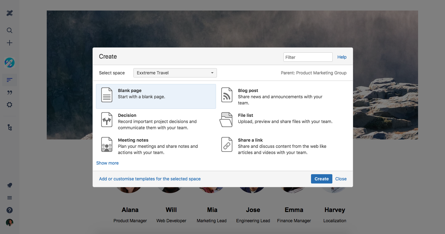Screen dimensions: 445x234
Task: Open notifications via the flag icon
Action: tap(9, 185)
